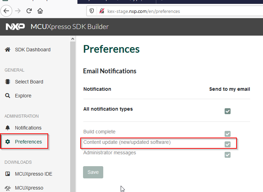Click the Select Board chip icon

click(8, 82)
